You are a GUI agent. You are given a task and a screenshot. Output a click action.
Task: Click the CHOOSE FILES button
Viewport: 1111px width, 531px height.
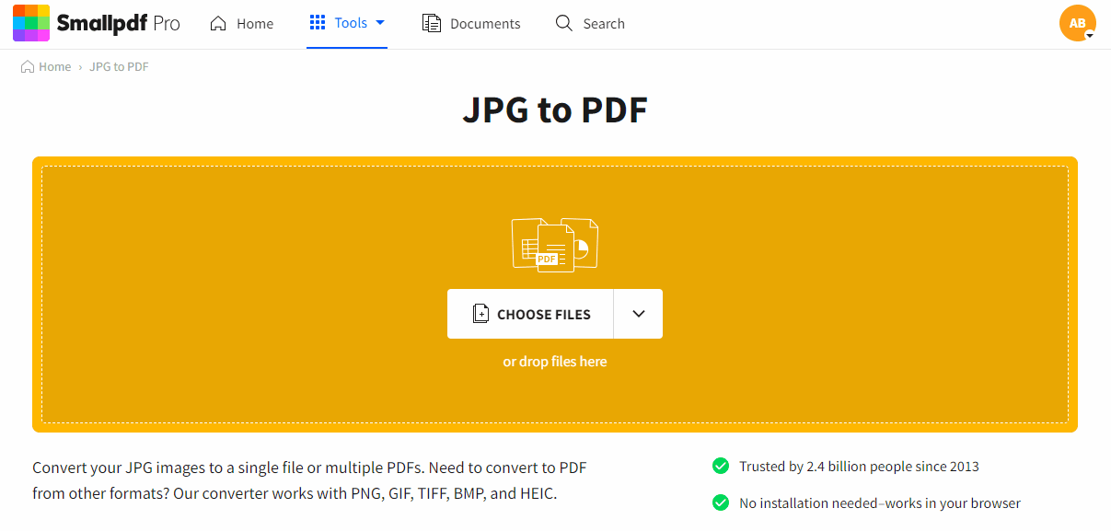point(530,314)
